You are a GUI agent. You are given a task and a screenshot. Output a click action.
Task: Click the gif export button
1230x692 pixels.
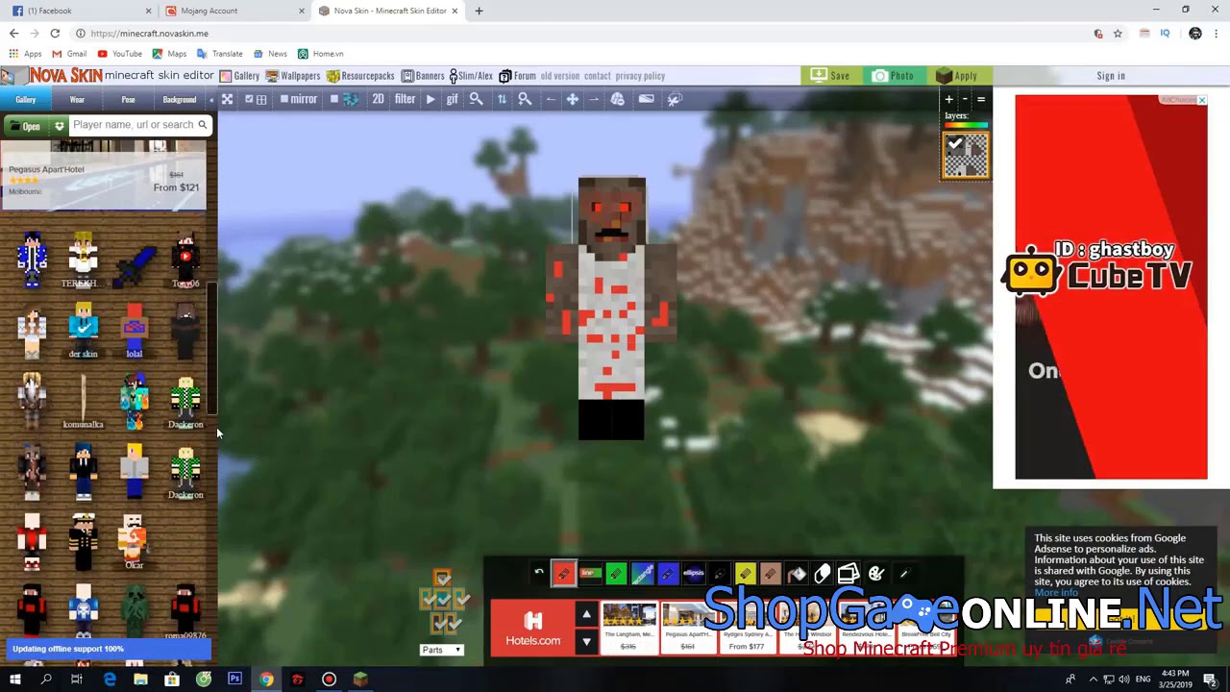(452, 99)
